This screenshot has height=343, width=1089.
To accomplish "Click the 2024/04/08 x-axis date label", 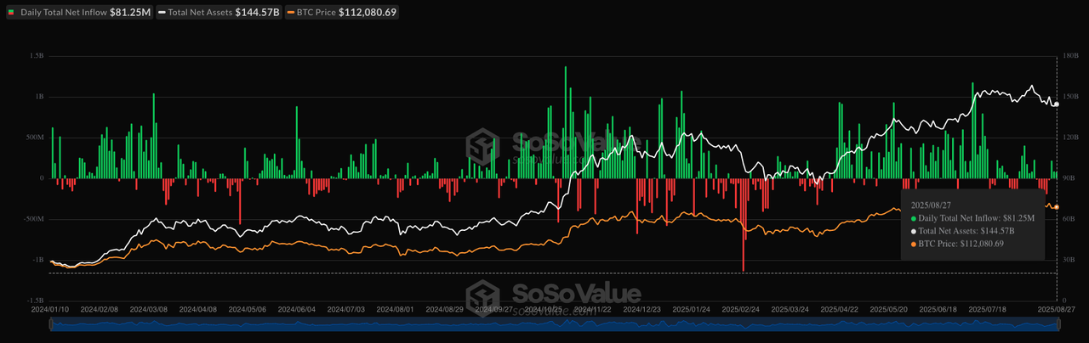I will (199, 311).
